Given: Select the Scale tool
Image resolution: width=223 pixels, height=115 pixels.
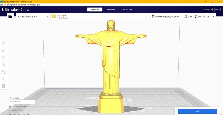Looking at the screenshot, I should (x=3, y=50).
